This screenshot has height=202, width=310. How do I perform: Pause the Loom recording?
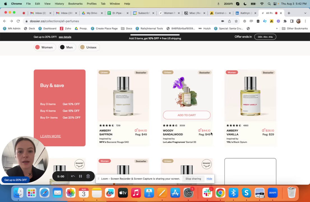click(80, 176)
